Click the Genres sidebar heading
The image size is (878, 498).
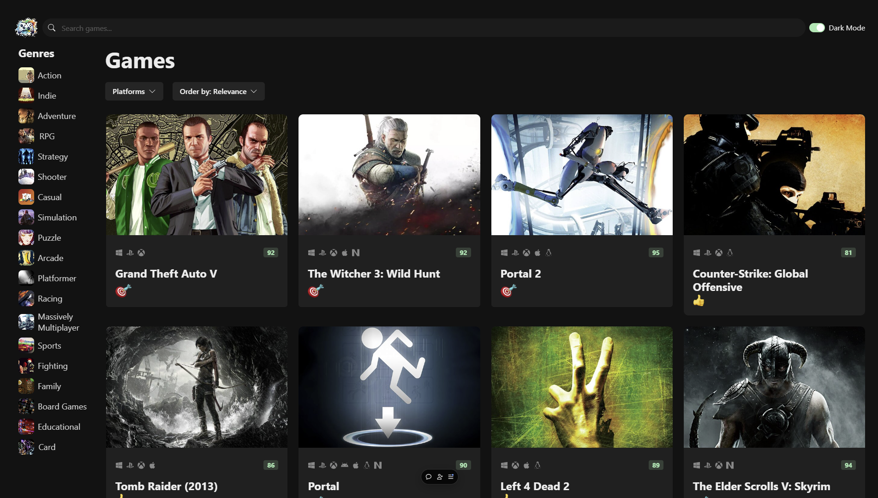coord(36,53)
